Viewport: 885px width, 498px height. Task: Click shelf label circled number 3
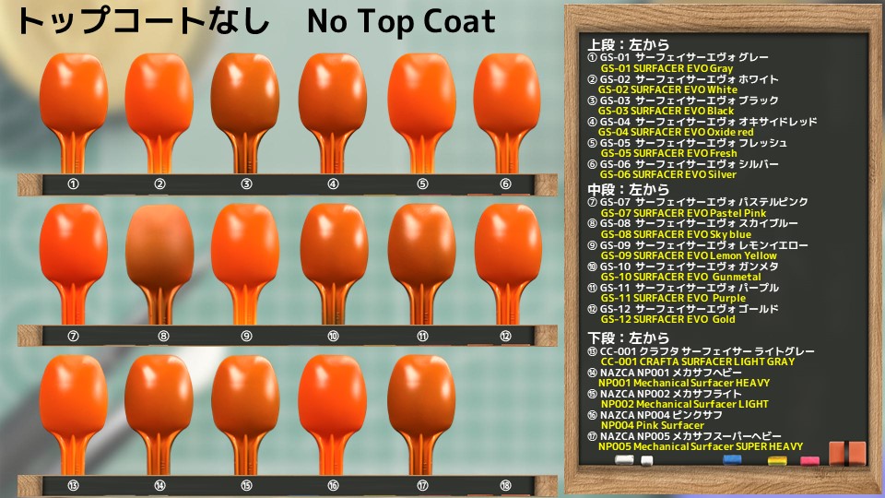pyautogui.click(x=246, y=184)
